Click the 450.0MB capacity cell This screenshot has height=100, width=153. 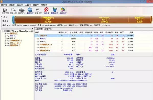pyautogui.click(x=130, y=36)
